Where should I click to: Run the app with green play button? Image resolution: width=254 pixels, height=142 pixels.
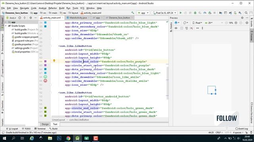[x=181, y=13]
